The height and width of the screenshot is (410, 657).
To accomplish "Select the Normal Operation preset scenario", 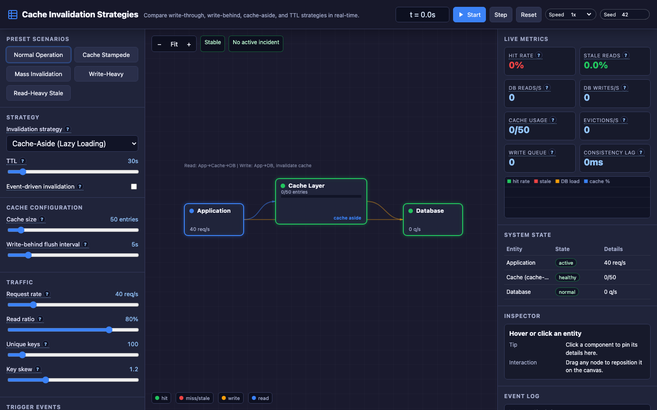I will [x=38, y=55].
